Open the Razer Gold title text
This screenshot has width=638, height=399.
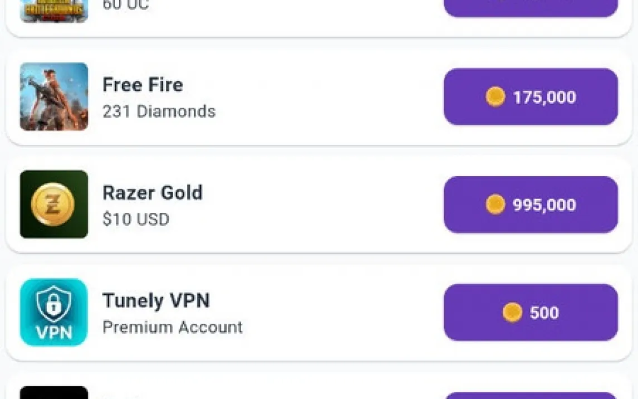click(x=153, y=193)
